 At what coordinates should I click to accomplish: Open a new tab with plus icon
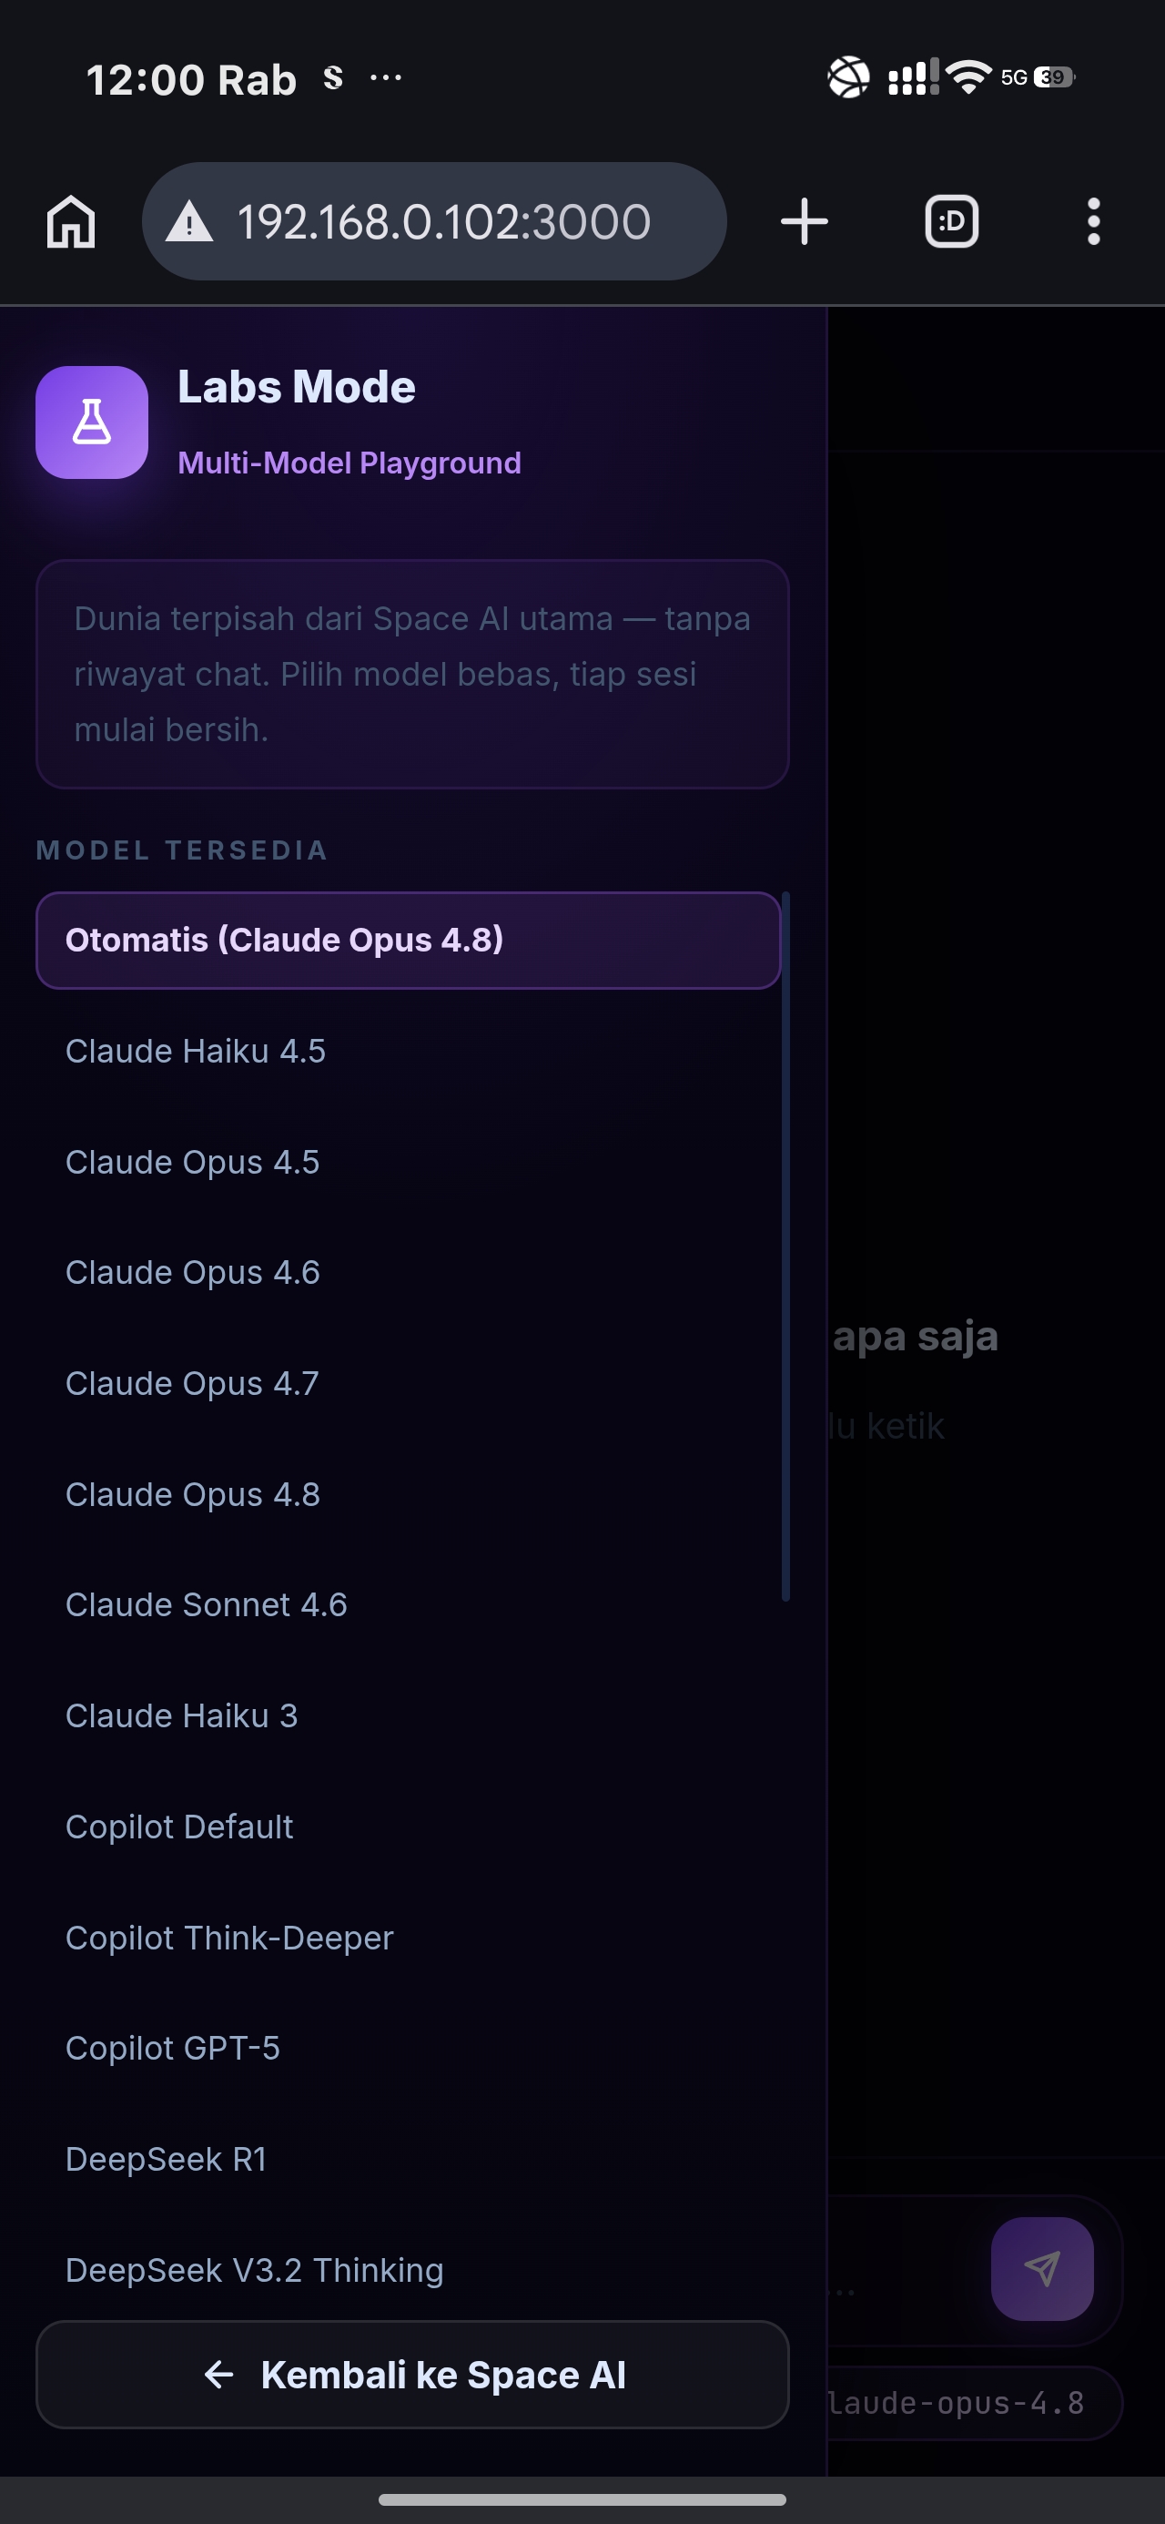click(x=805, y=221)
